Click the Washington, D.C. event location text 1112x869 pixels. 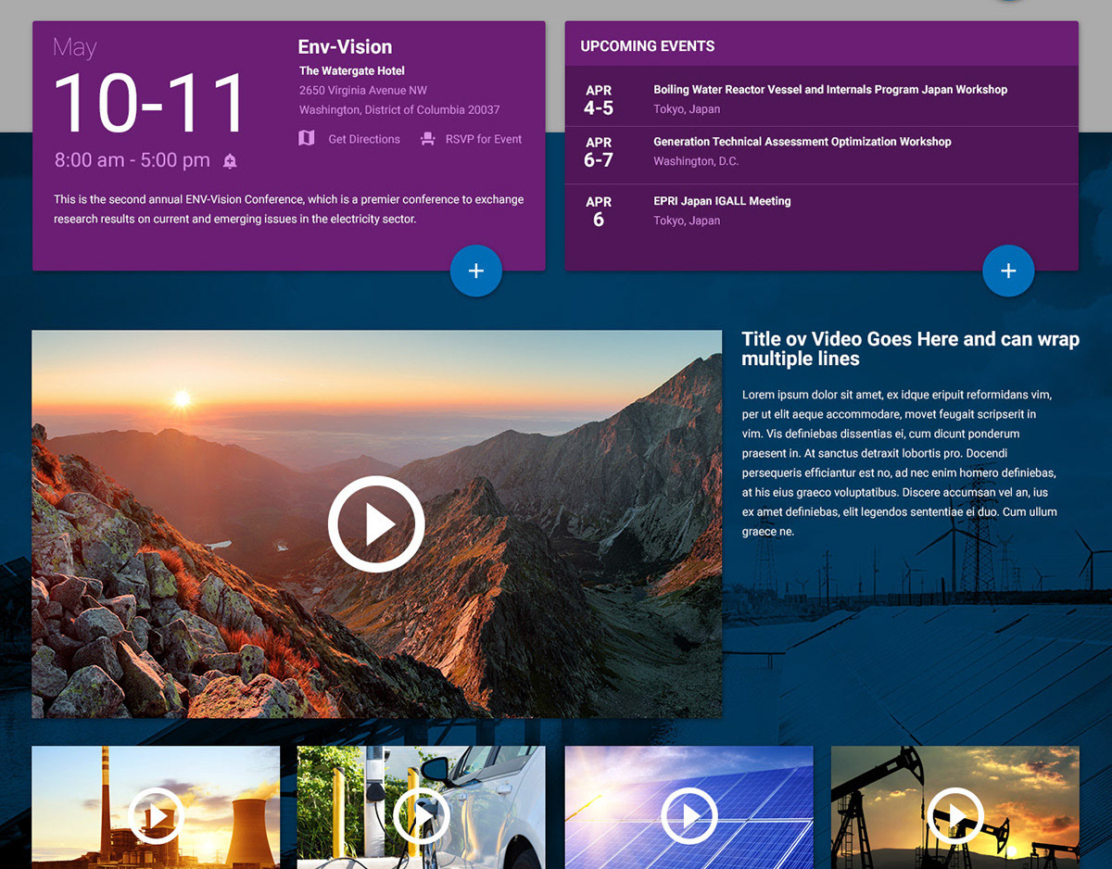[696, 161]
